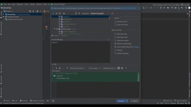Expand the SampleApp project node
The image size is (191, 107).
(x=3, y=14)
